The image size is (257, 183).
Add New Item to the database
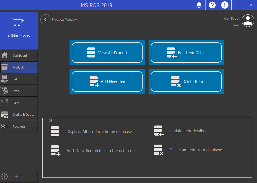pos(107,82)
